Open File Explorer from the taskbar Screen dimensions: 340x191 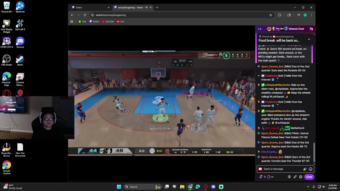click(182, 187)
